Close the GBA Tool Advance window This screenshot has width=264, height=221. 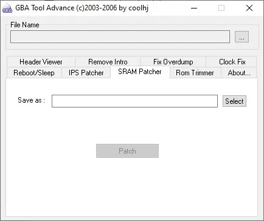click(x=249, y=8)
